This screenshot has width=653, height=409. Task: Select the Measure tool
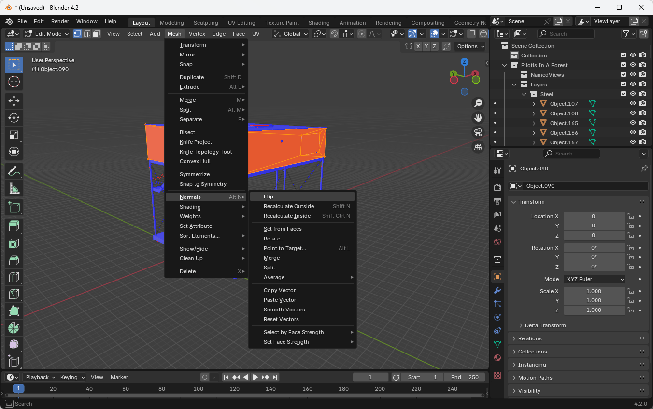(14, 188)
